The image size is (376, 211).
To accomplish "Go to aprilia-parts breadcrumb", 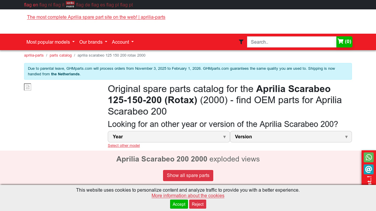I will click(34, 55).
